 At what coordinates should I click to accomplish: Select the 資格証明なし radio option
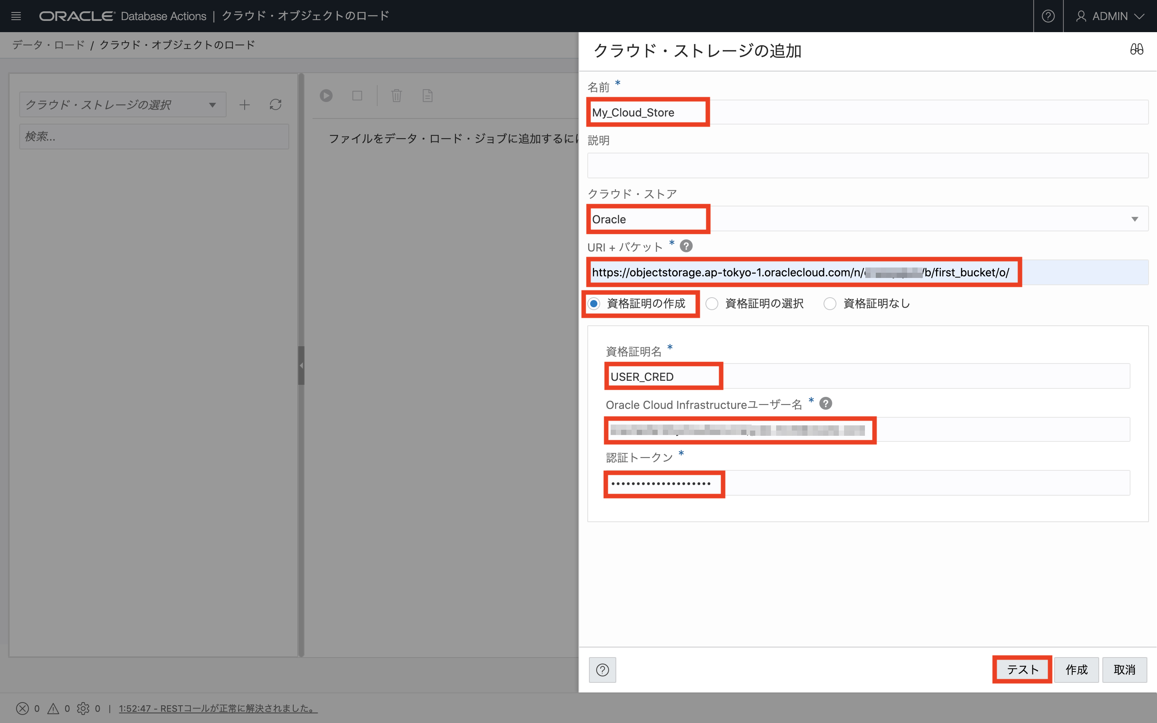coord(830,304)
